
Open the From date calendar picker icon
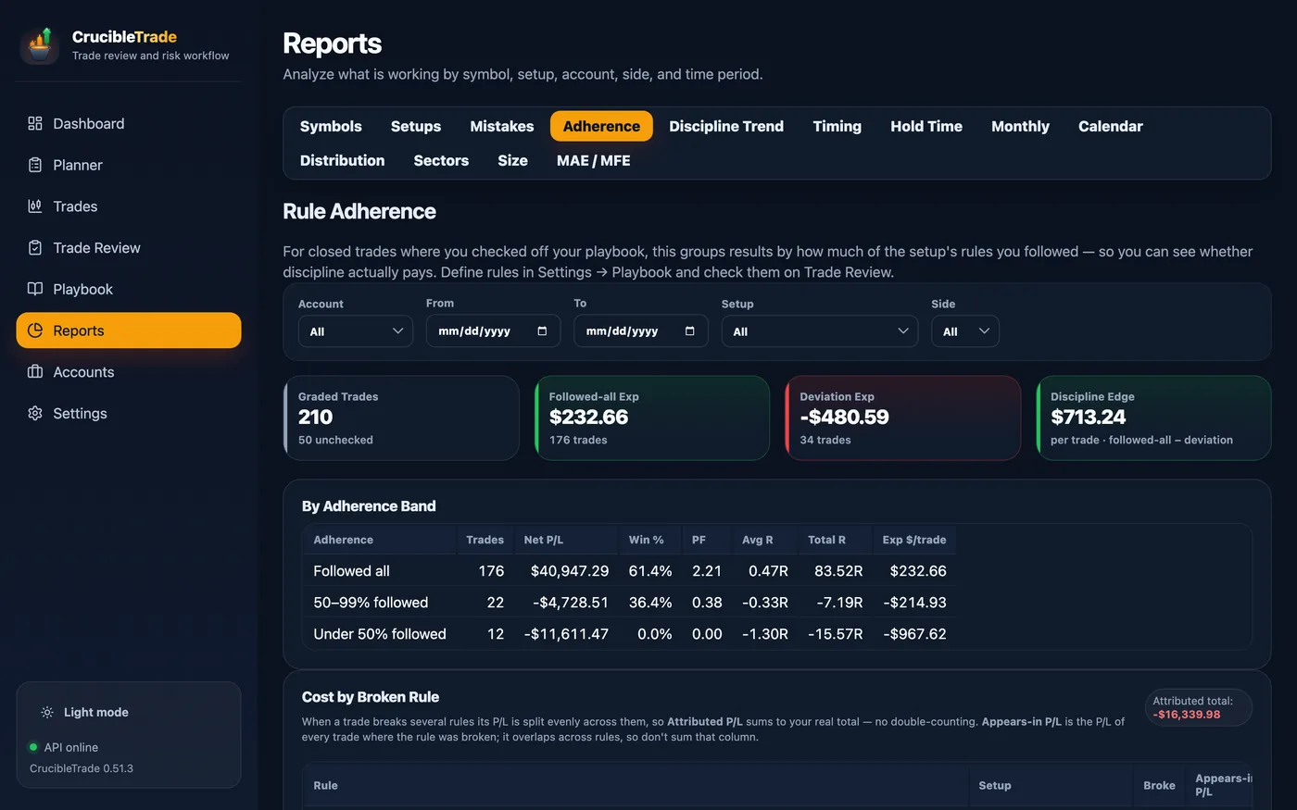coord(542,330)
